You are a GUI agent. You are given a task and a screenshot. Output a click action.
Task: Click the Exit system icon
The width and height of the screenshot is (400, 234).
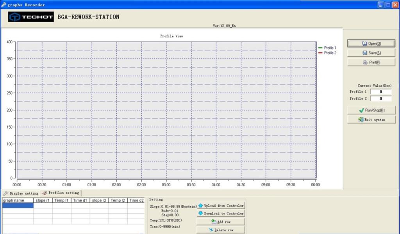(x=361, y=120)
